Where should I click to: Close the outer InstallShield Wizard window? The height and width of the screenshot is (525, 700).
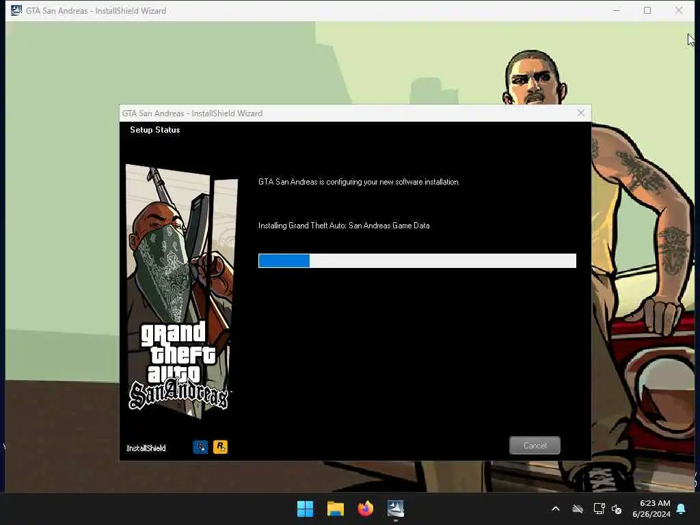[x=679, y=10]
